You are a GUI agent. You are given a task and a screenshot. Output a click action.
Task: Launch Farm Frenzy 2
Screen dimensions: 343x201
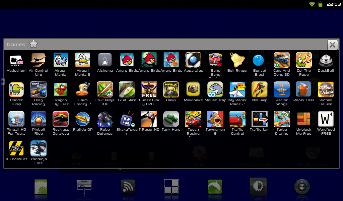[x=83, y=89]
